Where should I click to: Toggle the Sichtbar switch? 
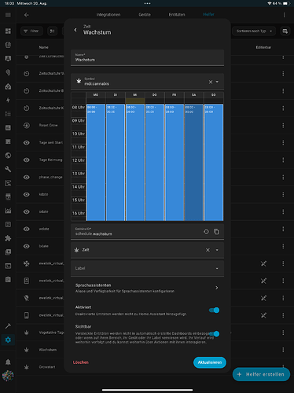(x=214, y=334)
